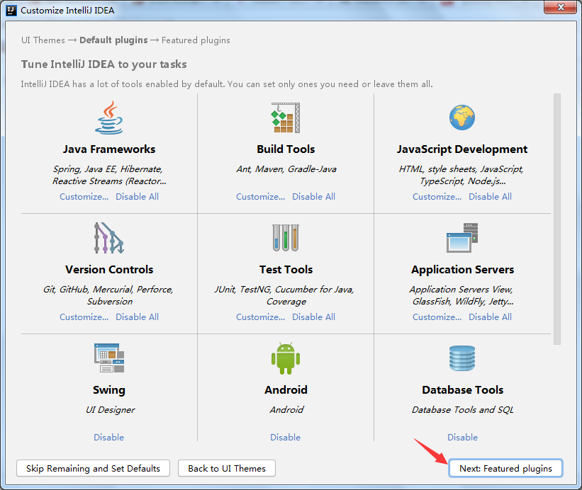Disable all Java Frameworks plugins
The image size is (582, 490).
[x=137, y=196]
